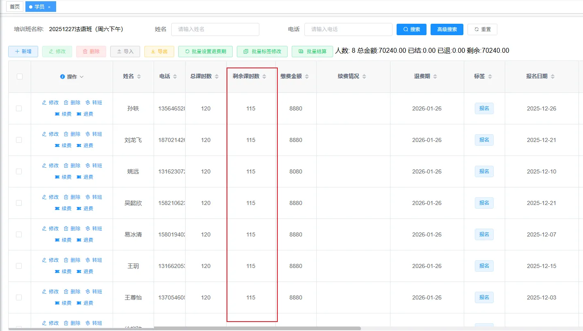
Task: Click the 删除 icon in 刘龙飞's row
Action: (66, 134)
